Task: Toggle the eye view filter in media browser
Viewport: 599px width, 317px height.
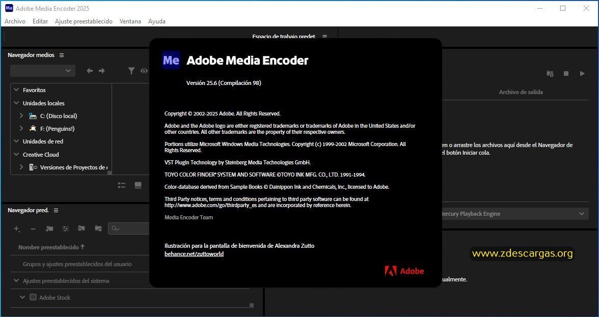Action: (x=144, y=71)
